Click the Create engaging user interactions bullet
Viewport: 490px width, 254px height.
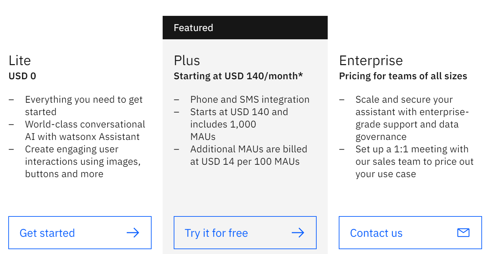click(83, 162)
